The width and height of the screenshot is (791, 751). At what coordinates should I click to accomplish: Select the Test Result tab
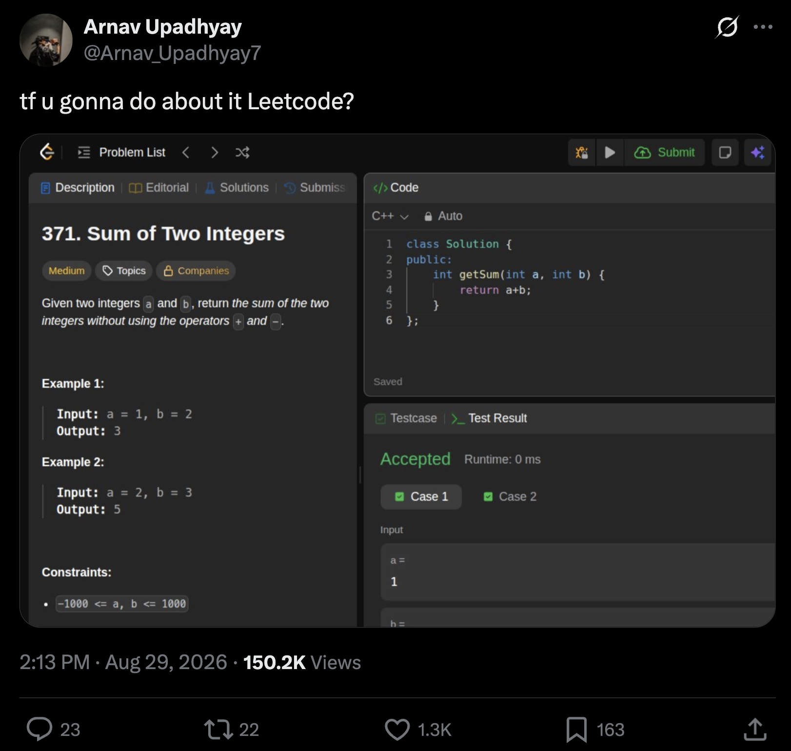click(489, 418)
